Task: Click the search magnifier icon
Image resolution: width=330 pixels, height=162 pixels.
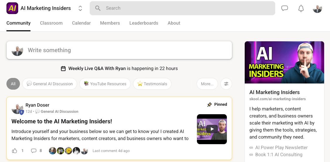Action: point(98,8)
